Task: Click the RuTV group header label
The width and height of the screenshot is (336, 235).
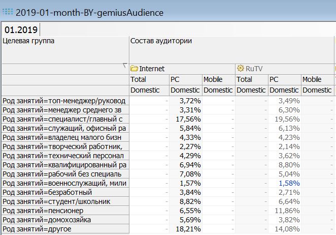Action: tap(256, 69)
